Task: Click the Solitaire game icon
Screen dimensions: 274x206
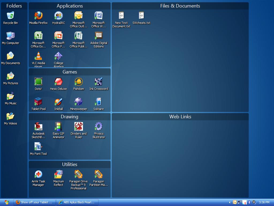Action: coord(98,102)
